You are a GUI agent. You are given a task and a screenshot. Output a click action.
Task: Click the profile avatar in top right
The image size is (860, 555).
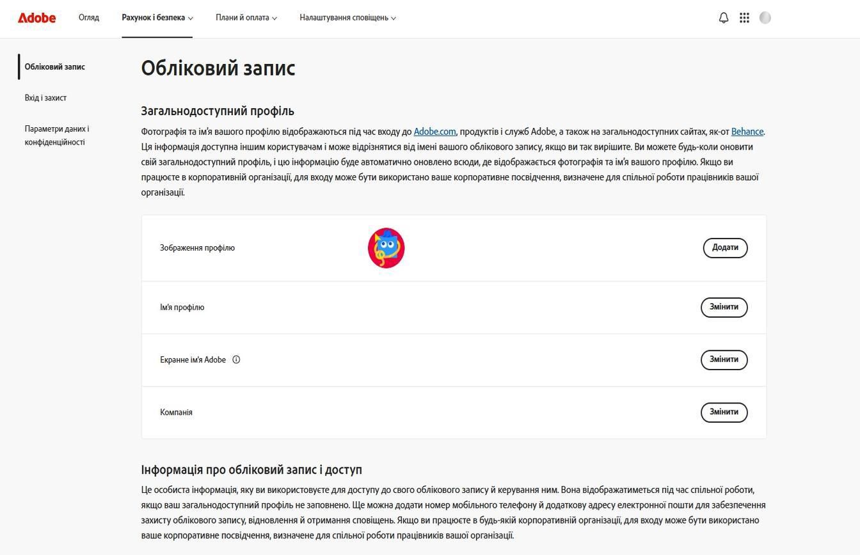(x=765, y=17)
